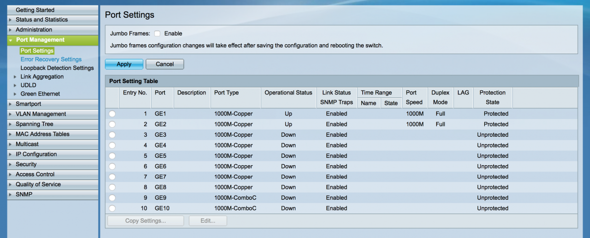The image size is (590, 238).
Task: Click the Duplex Mode column header
Action: [x=441, y=97]
